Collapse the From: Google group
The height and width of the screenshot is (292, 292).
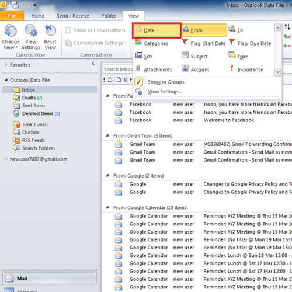pos(107,176)
